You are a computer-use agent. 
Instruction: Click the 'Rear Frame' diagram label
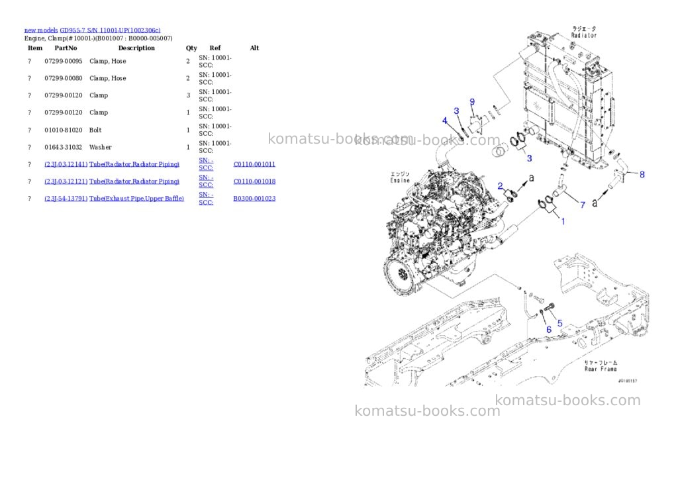pos(601,369)
